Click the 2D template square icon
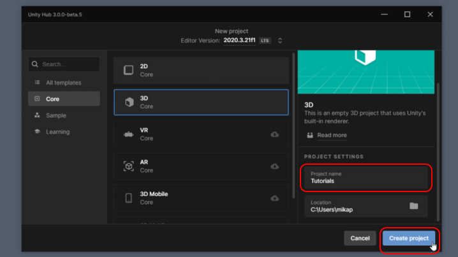The height and width of the screenshot is (257, 458). (128, 70)
